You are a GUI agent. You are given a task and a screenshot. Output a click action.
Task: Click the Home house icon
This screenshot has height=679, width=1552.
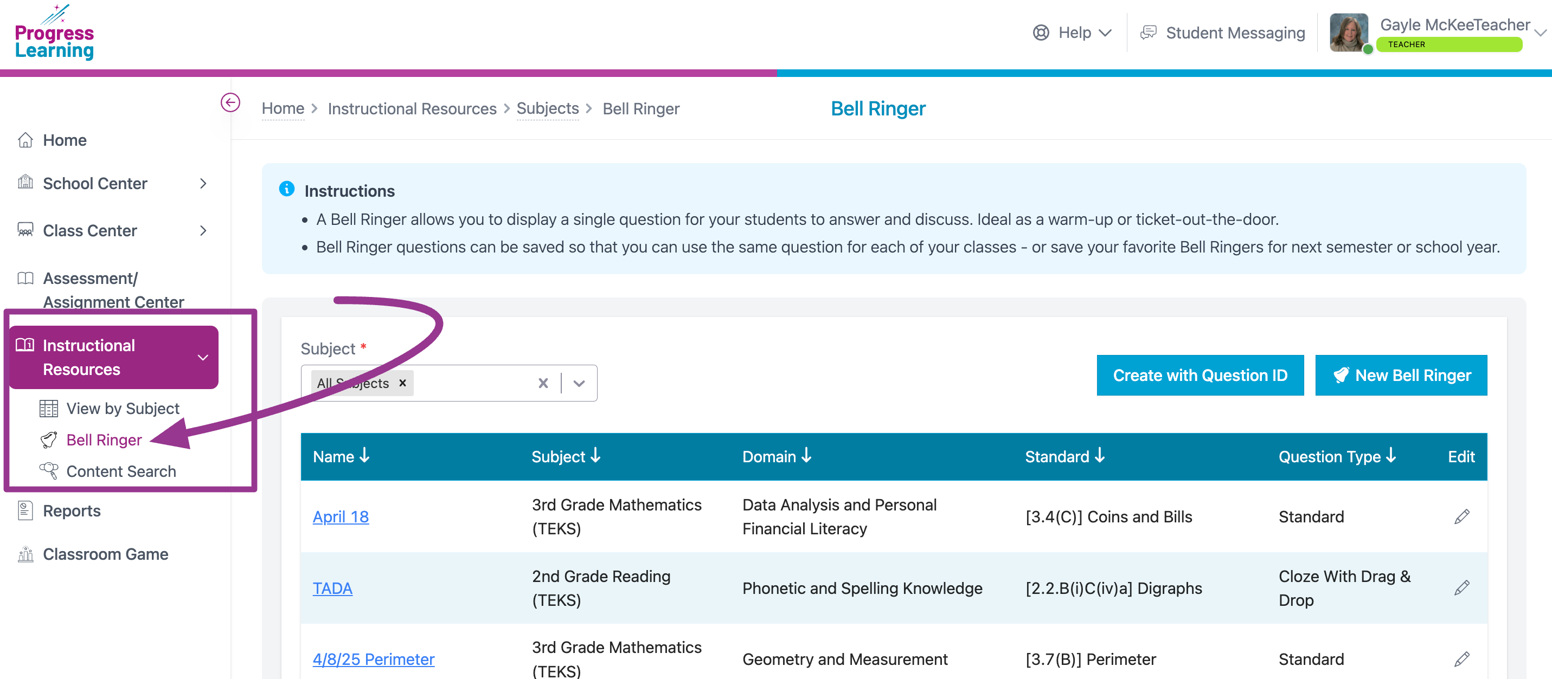[25, 140]
